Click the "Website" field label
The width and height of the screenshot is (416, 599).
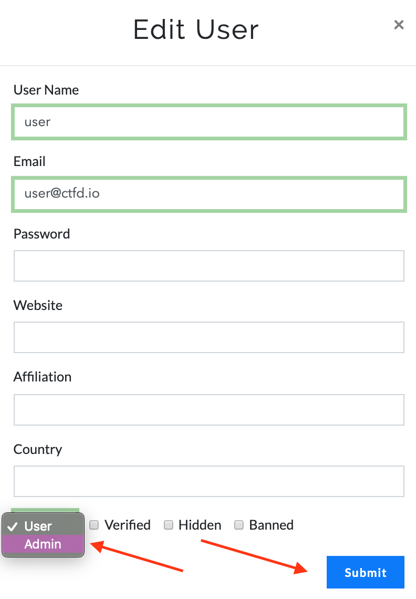[38, 305]
